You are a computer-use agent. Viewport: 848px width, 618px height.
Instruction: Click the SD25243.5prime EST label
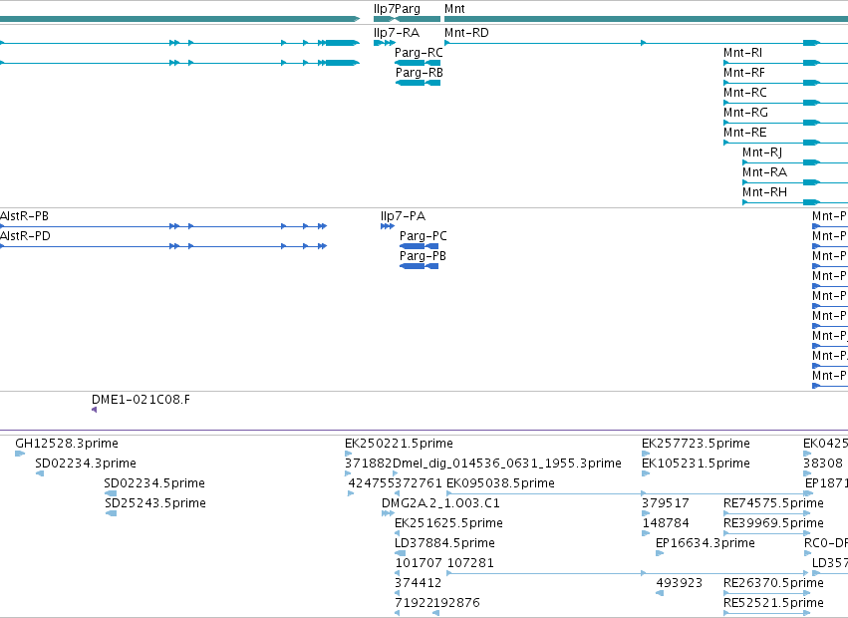point(155,503)
